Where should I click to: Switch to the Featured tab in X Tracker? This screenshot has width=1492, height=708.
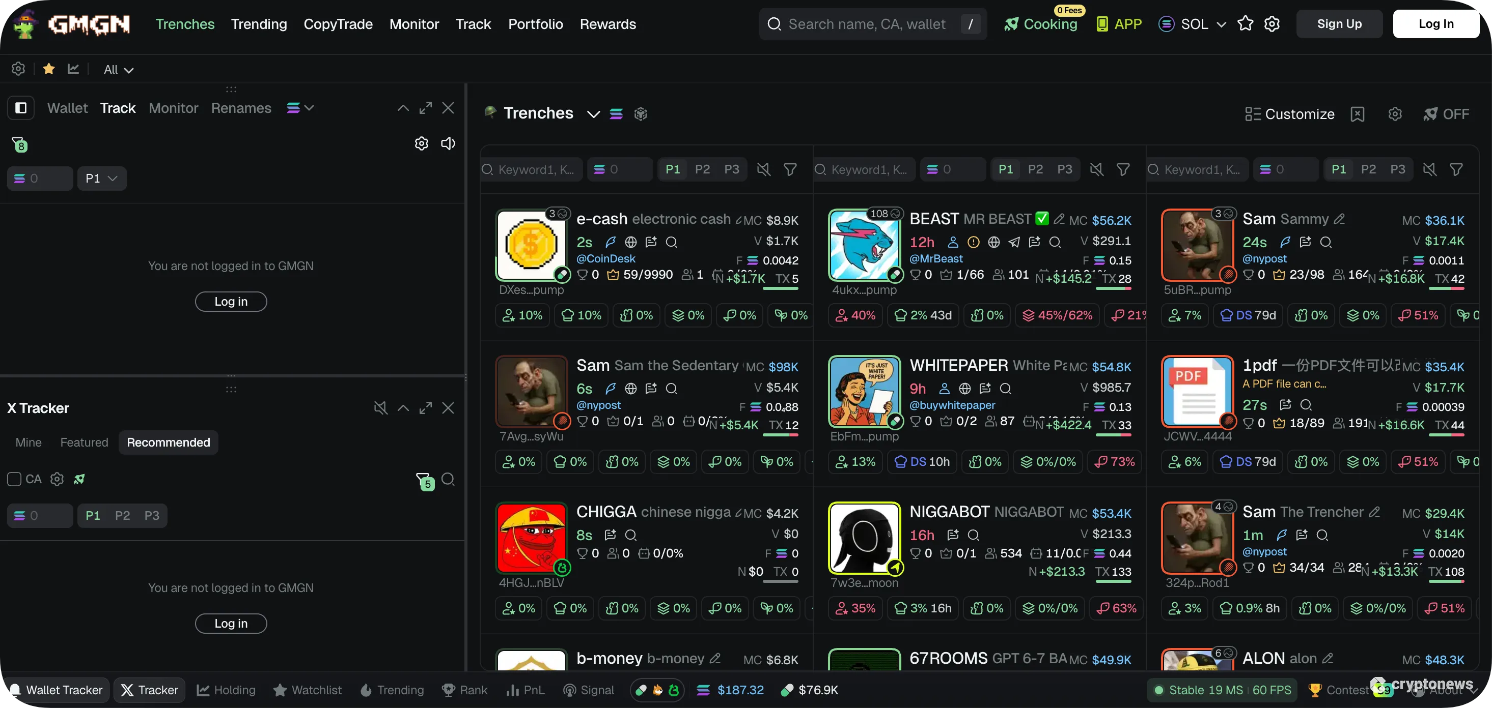pos(84,442)
